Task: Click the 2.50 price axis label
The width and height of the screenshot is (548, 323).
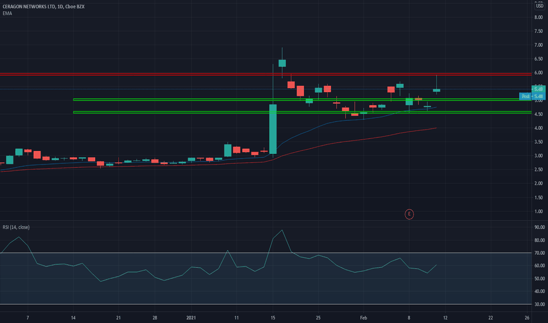Action: click(538, 169)
